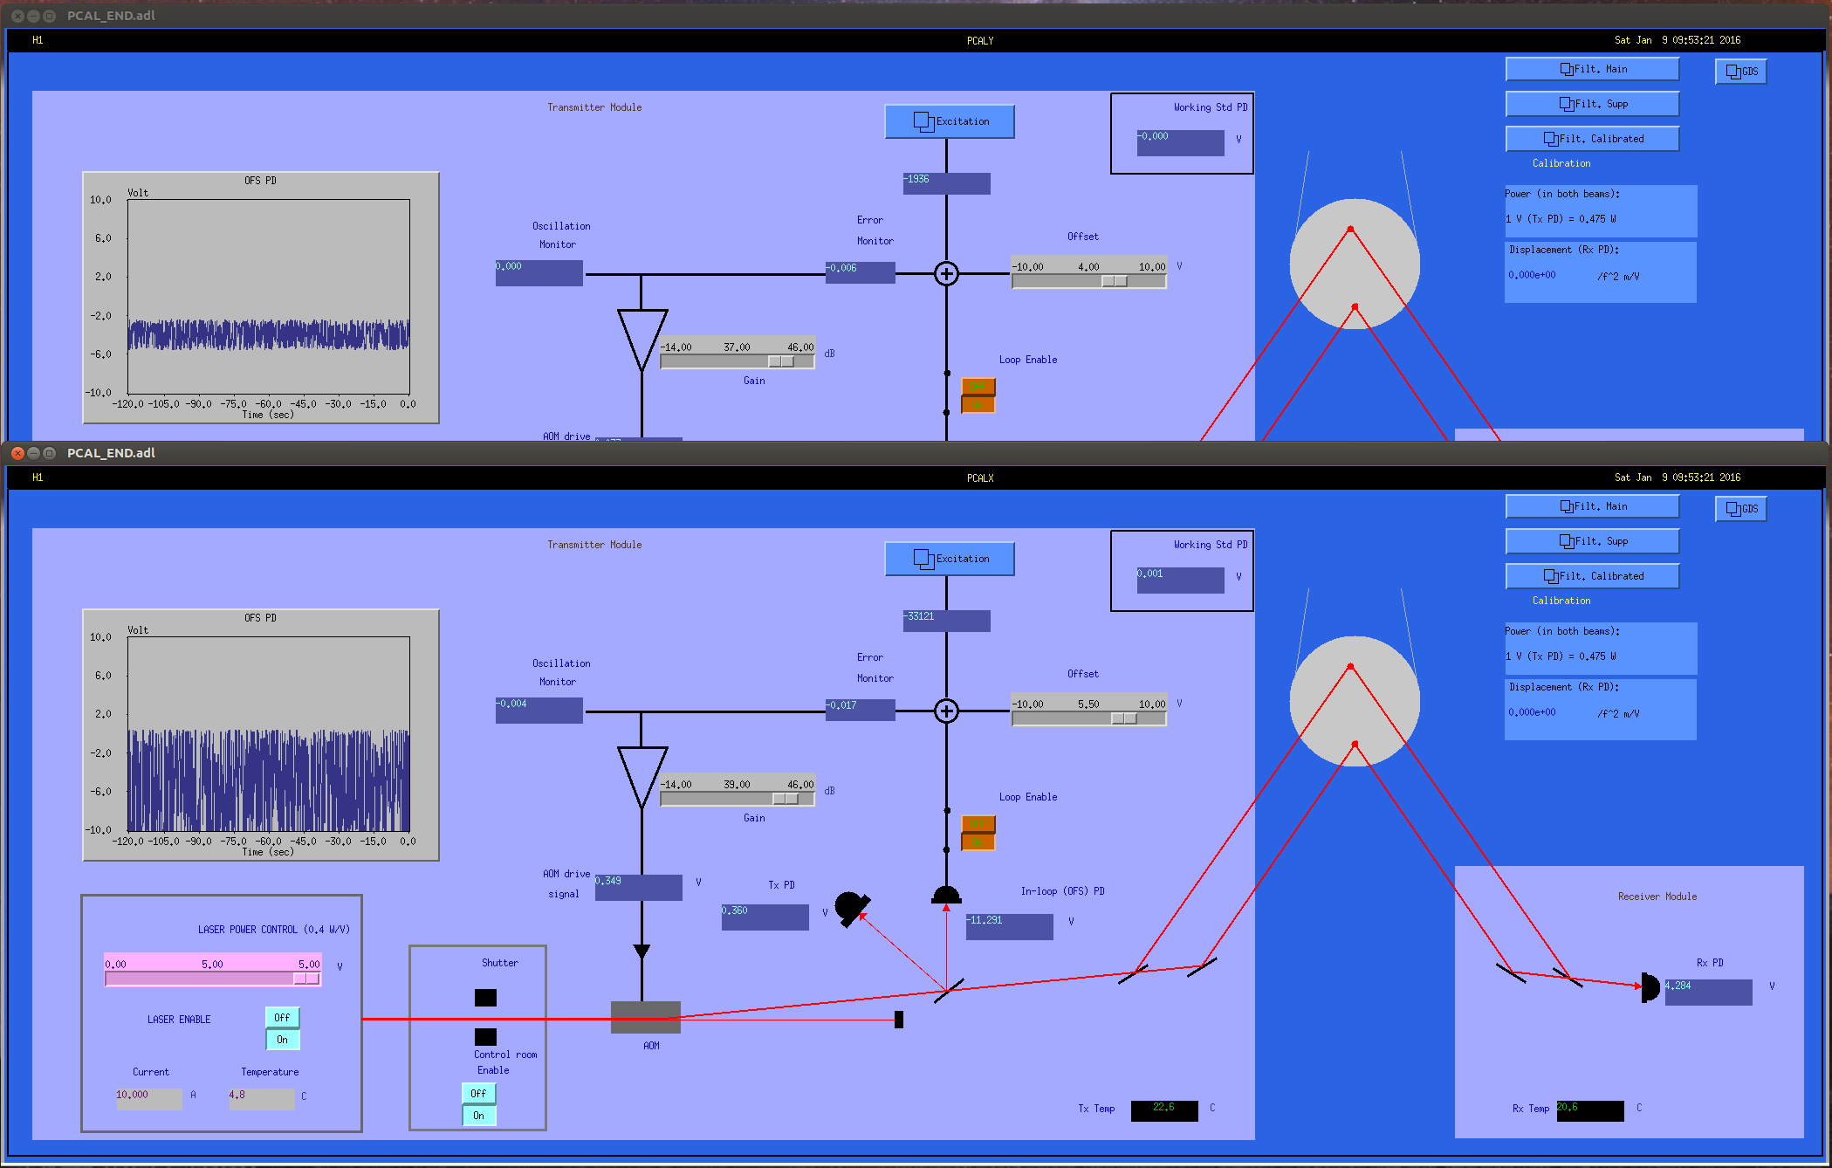Click the summing junction symbol in PCALX
1832x1168 pixels.
click(x=946, y=711)
